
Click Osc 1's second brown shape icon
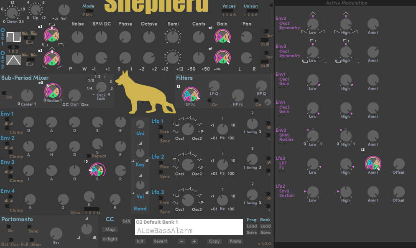[x=34, y=33]
